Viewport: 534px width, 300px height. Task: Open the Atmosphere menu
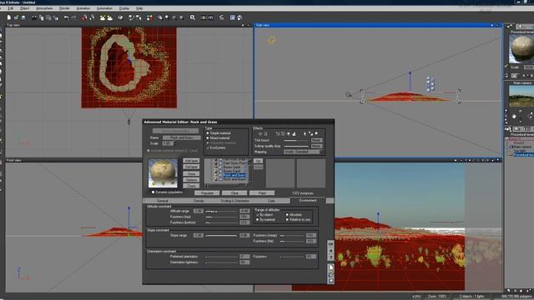coord(44,8)
